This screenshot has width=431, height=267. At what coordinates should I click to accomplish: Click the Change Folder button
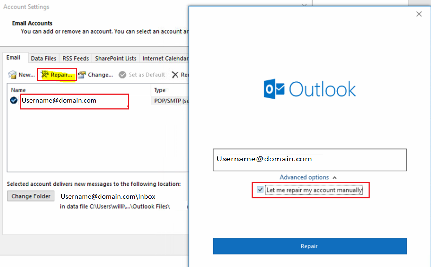(x=31, y=196)
